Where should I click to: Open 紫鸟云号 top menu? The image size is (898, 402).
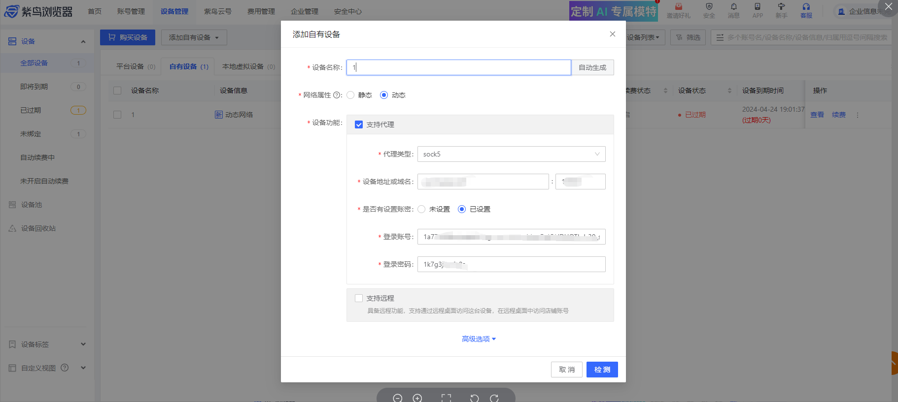(218, 11)
